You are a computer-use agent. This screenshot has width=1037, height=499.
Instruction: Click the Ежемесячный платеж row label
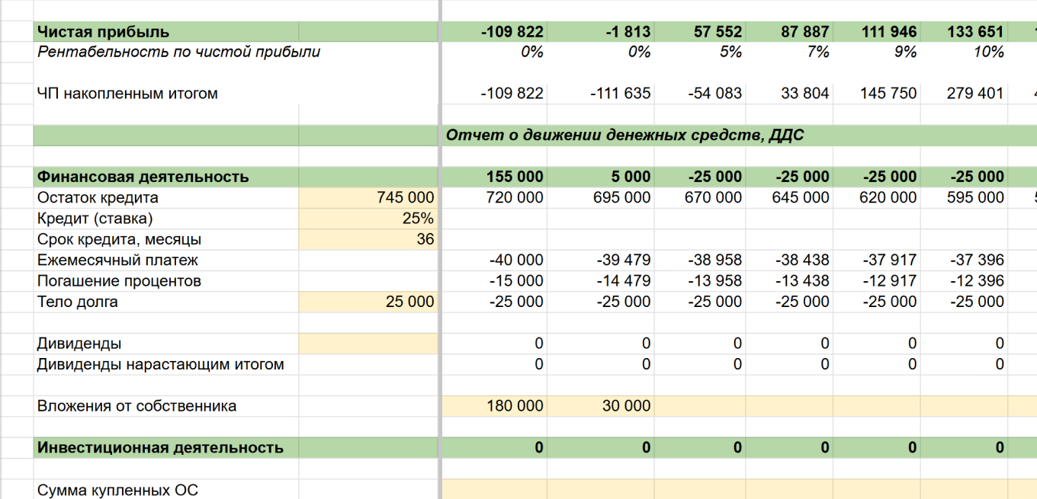click(117, 261)
